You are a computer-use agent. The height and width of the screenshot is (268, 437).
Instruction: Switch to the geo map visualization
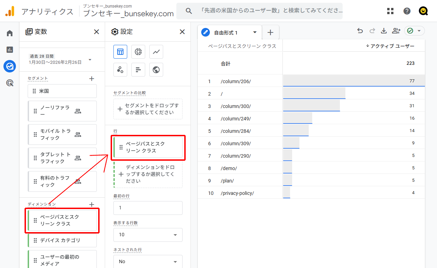(x=156, y=70)
